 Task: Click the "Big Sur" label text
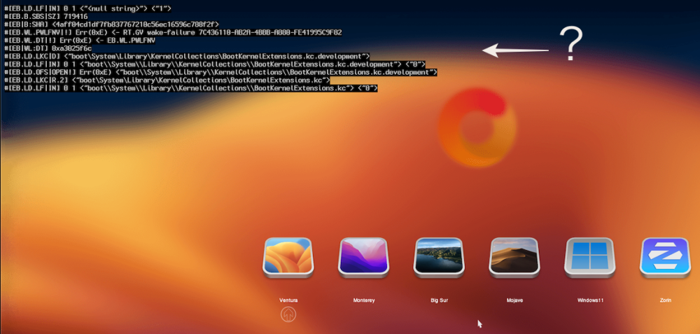[x=440, y=300]
